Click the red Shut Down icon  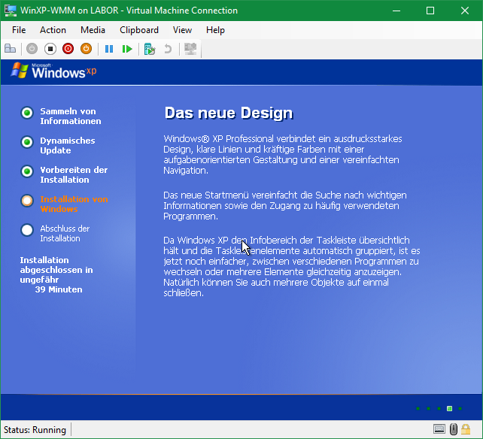68,49
